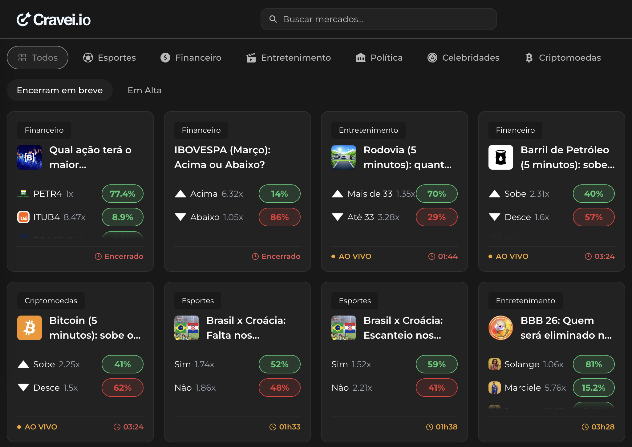
Task: Click the Cravei.io logo icon
Action: 24,19
